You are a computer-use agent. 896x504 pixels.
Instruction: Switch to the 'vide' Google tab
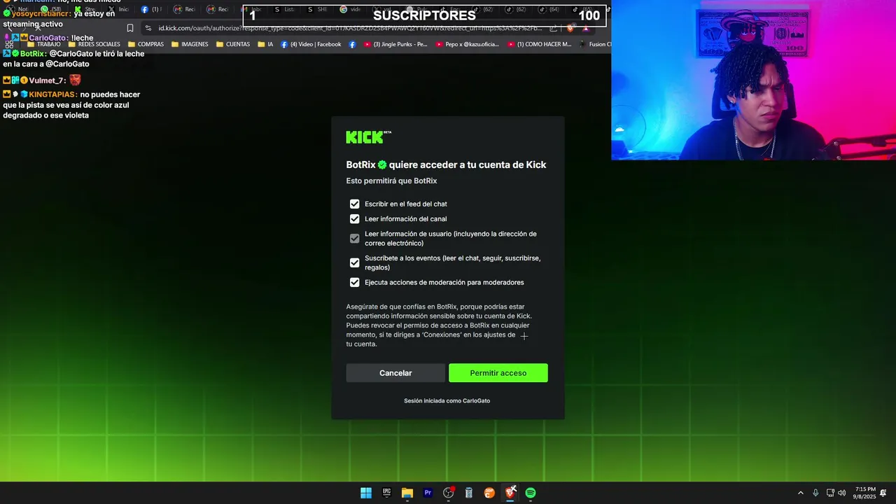pos(350,9)
